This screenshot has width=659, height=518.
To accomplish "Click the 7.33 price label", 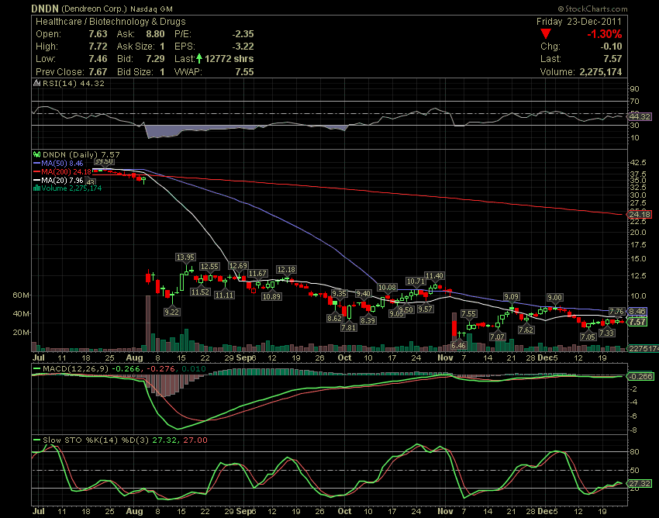I will [606, 333].
